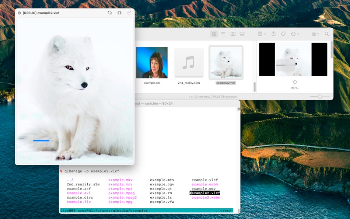Switch Finder to icon view
350x219 pixels.
(214, 34)
